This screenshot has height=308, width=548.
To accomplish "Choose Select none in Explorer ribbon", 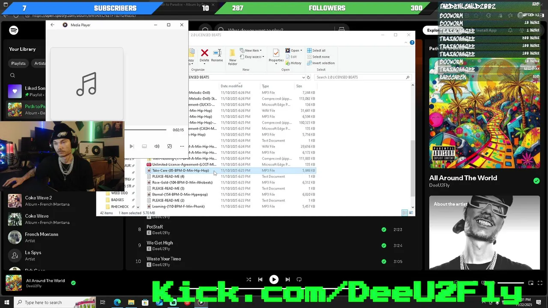I will pos(318,56).
